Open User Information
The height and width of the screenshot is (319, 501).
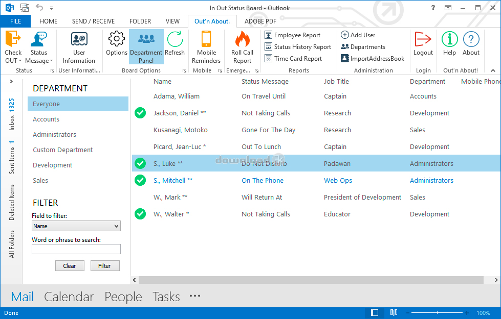(79, 47)
